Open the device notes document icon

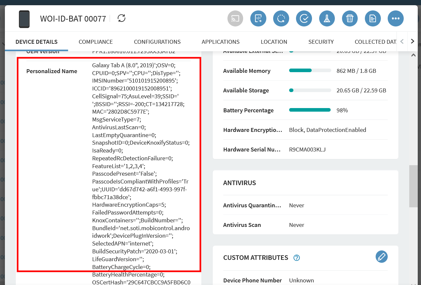(x=373, y=19)
